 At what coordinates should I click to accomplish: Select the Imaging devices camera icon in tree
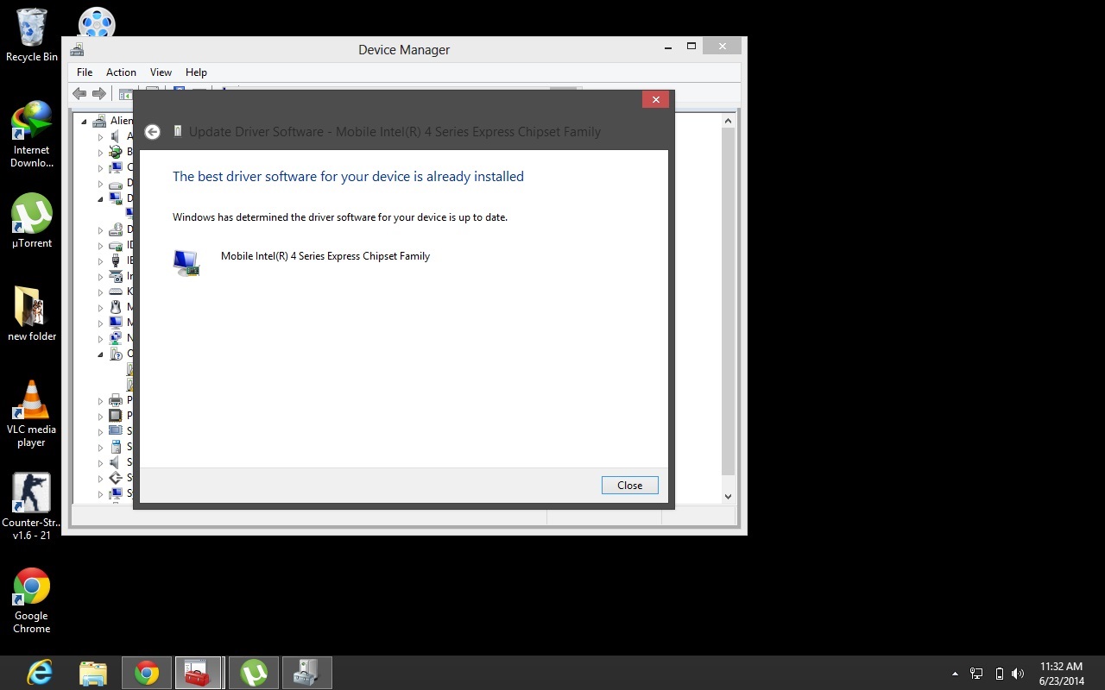click(x=115, y=276)
